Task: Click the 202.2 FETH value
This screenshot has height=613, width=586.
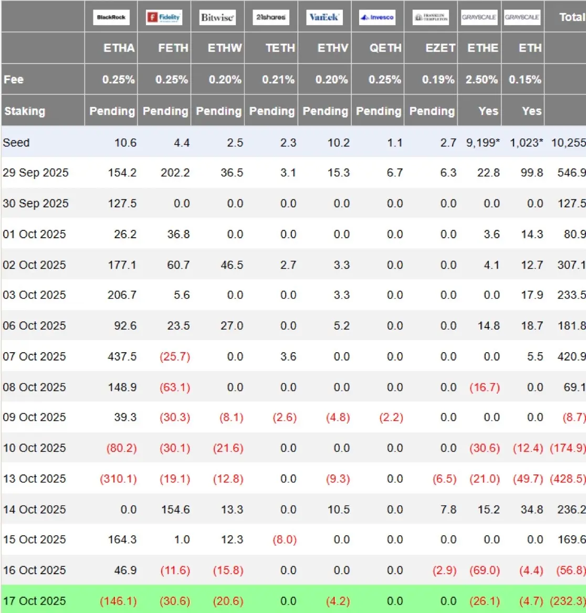Action: (175, 172)
